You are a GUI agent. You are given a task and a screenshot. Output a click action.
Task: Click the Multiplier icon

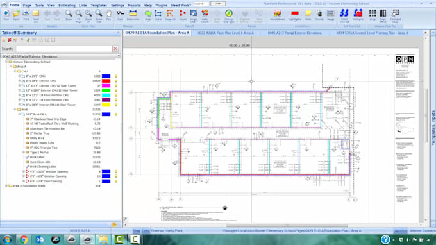click(358, 13)
